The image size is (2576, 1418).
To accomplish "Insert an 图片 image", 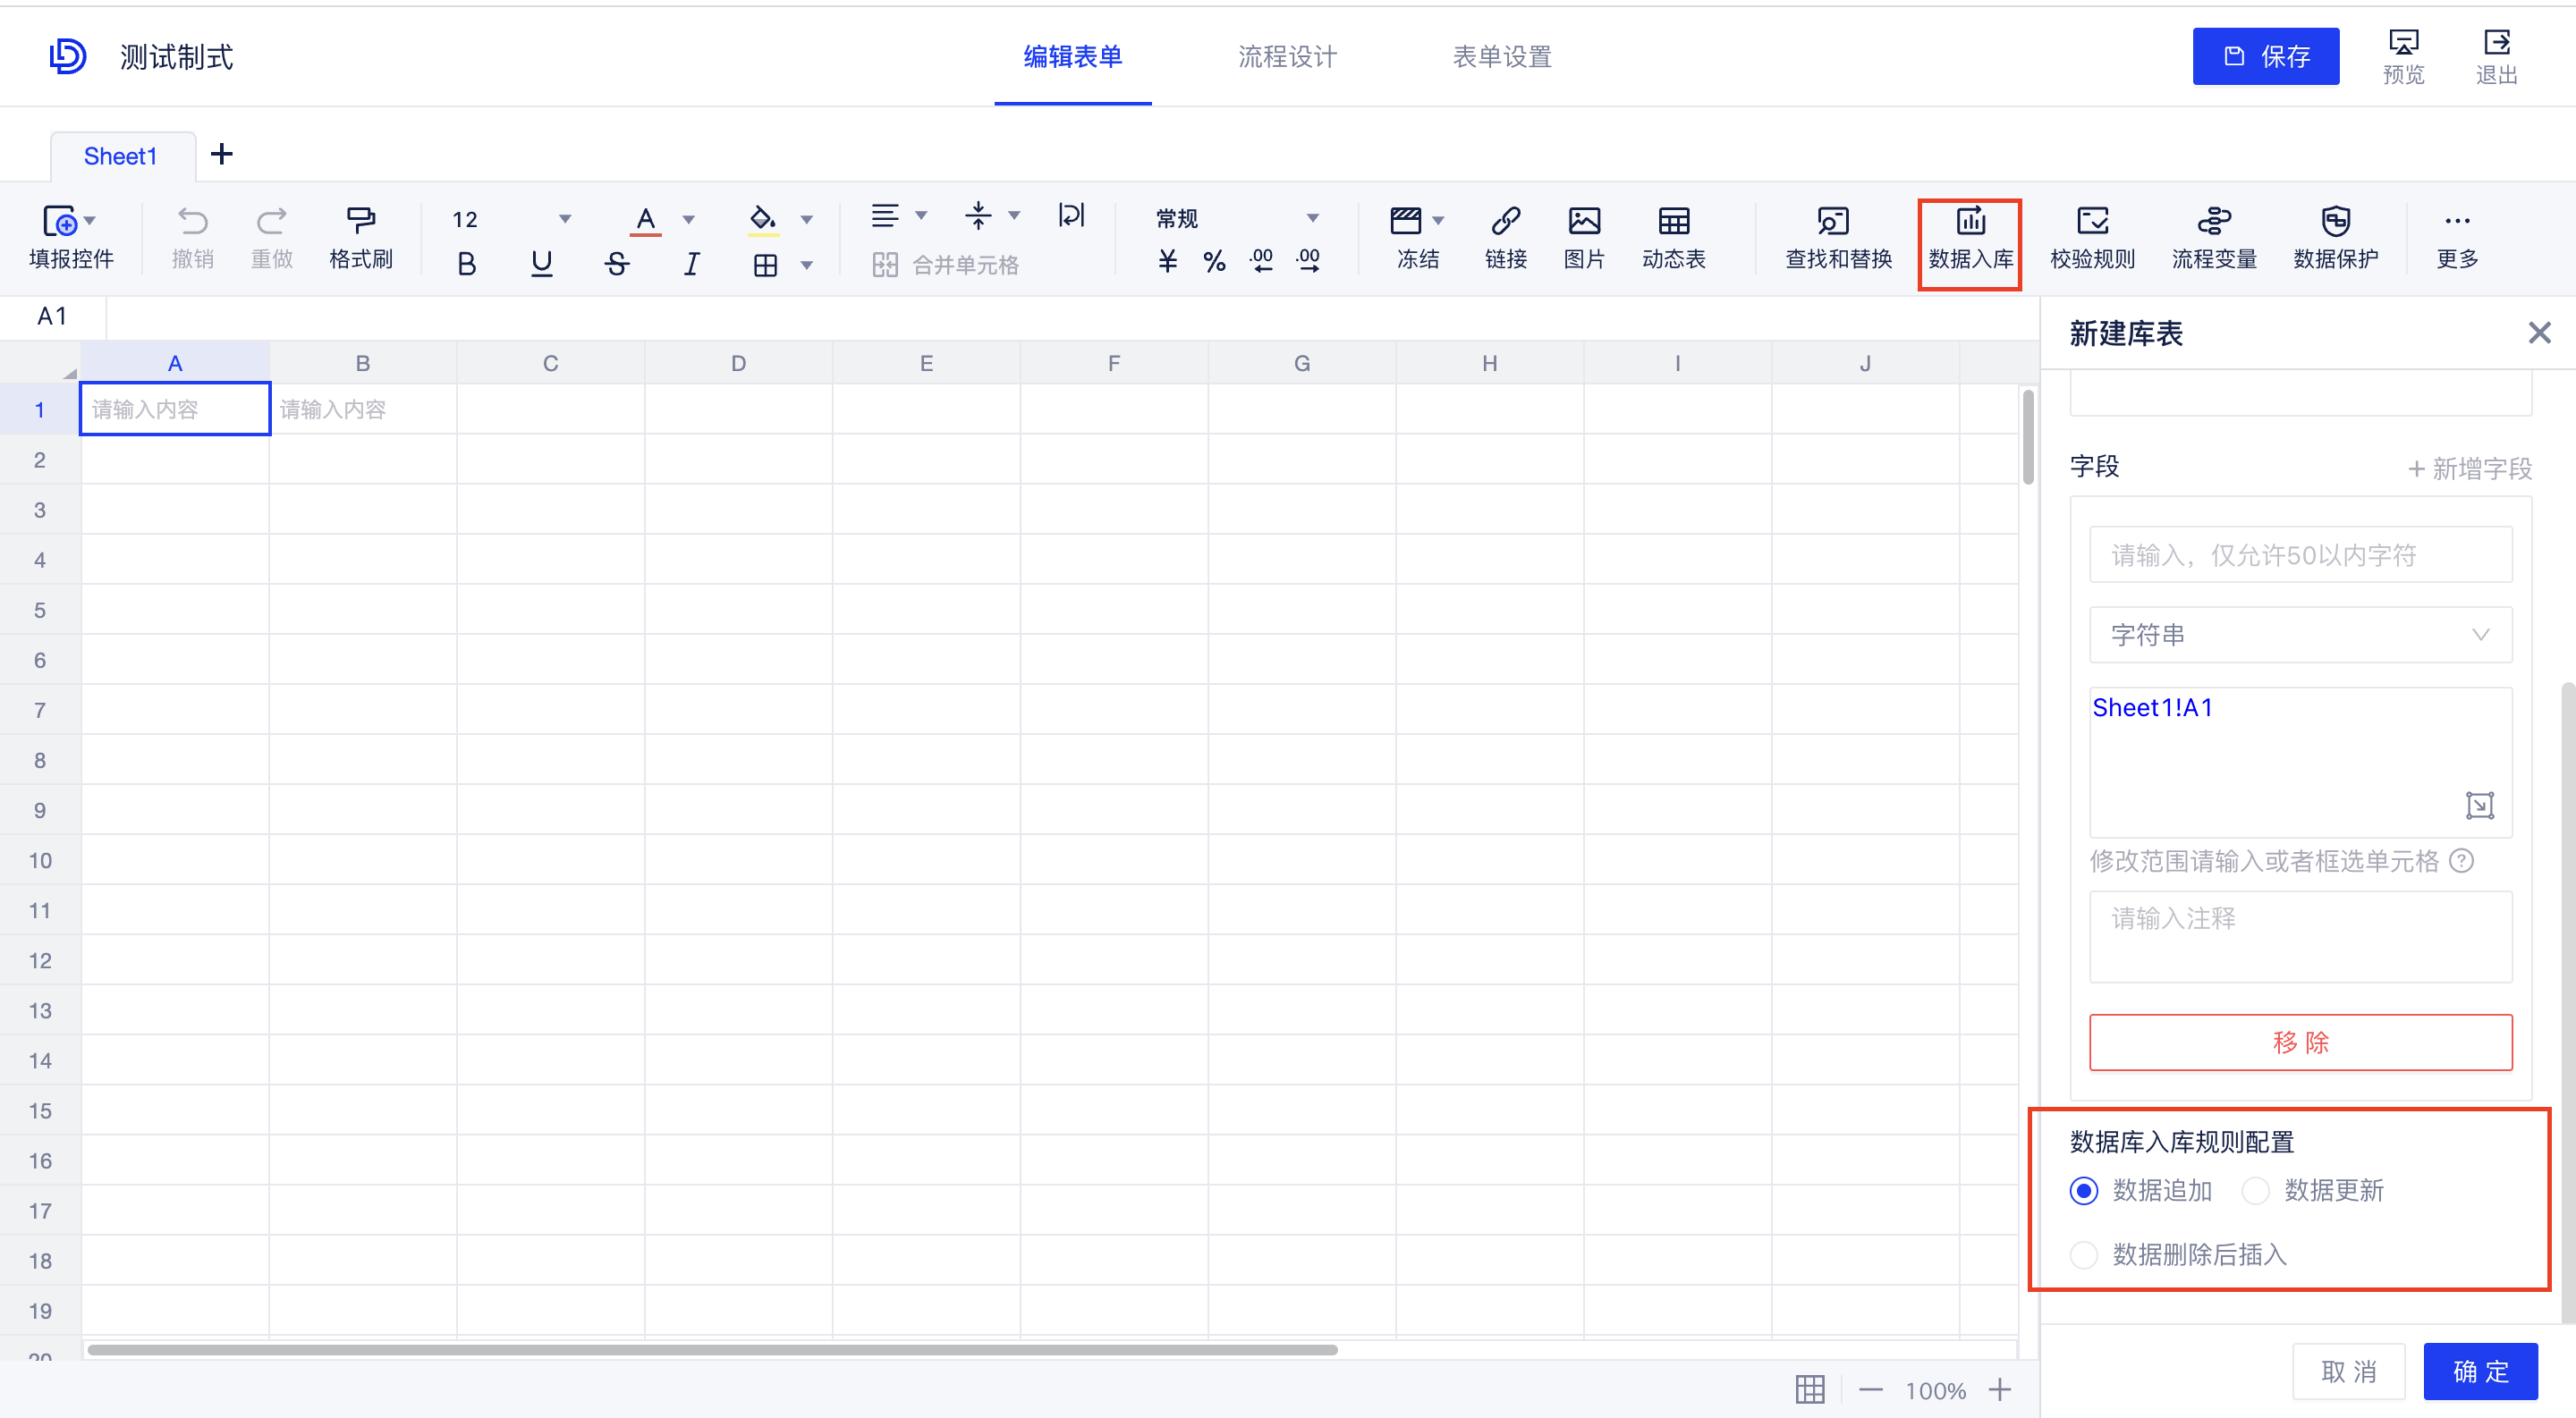I will (x=1583, y=237).
